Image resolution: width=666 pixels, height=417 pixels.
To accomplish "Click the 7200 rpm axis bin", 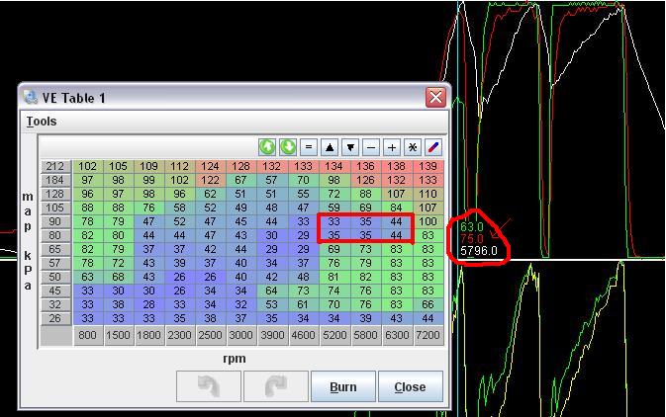I will coord(428,336).
